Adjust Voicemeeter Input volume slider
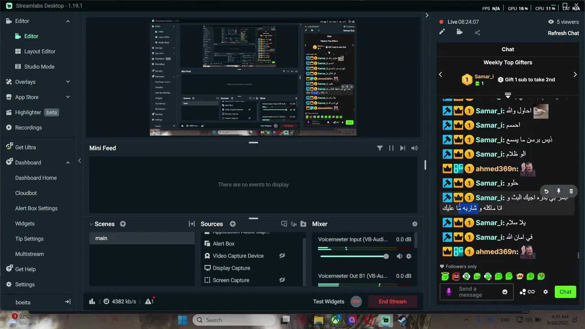Image resolution: width=585 pixels, height=329 pixels. pyautogui.click(x=354, y=256)
